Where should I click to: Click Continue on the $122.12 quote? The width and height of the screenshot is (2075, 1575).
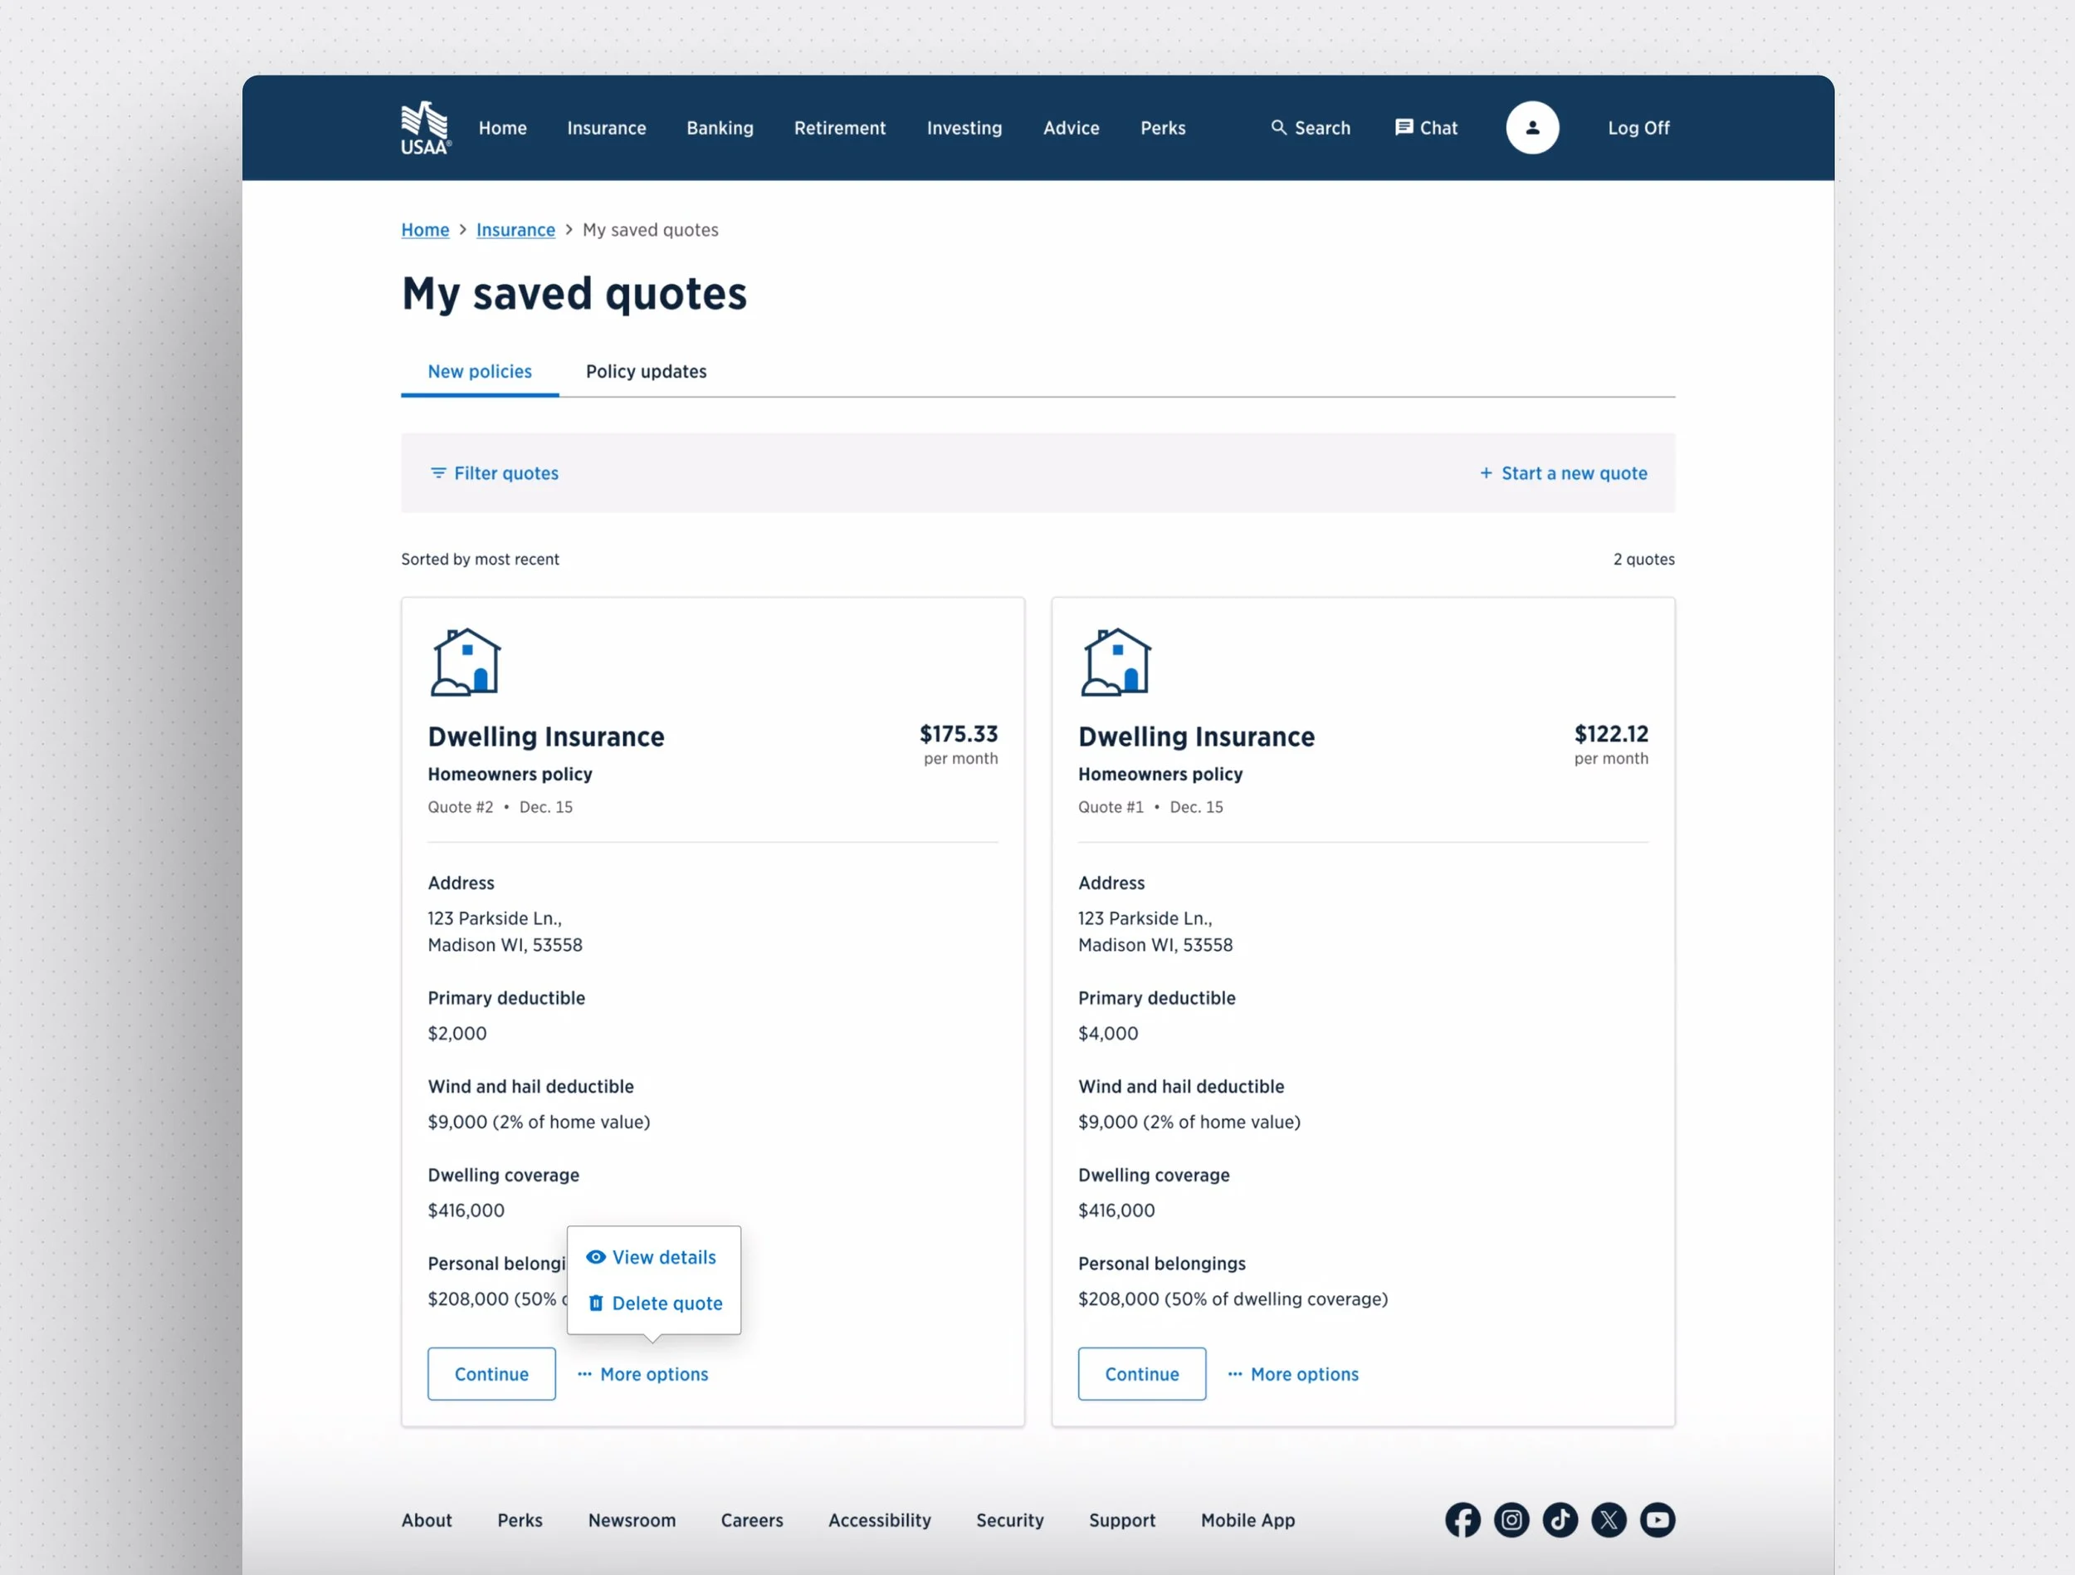1141,1373
